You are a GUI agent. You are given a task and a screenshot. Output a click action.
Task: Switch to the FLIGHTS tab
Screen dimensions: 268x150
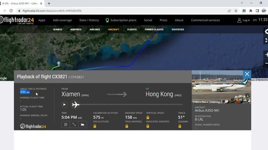click(132, 30)
